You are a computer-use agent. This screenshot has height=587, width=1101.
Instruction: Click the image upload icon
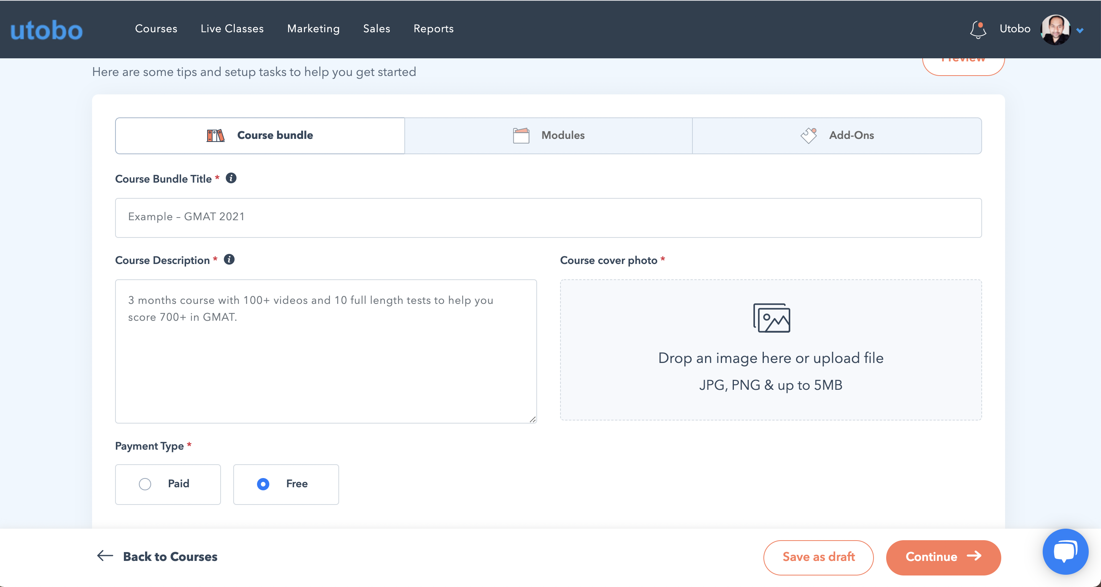point(771,318)
